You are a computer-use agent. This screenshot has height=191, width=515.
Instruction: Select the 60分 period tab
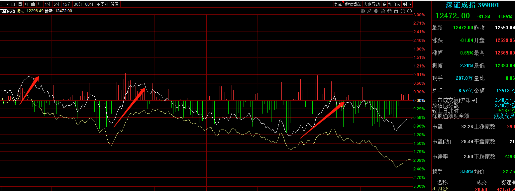pos(89,4)
